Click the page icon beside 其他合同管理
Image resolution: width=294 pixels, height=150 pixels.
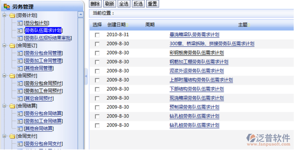click(x=20, y=68)
